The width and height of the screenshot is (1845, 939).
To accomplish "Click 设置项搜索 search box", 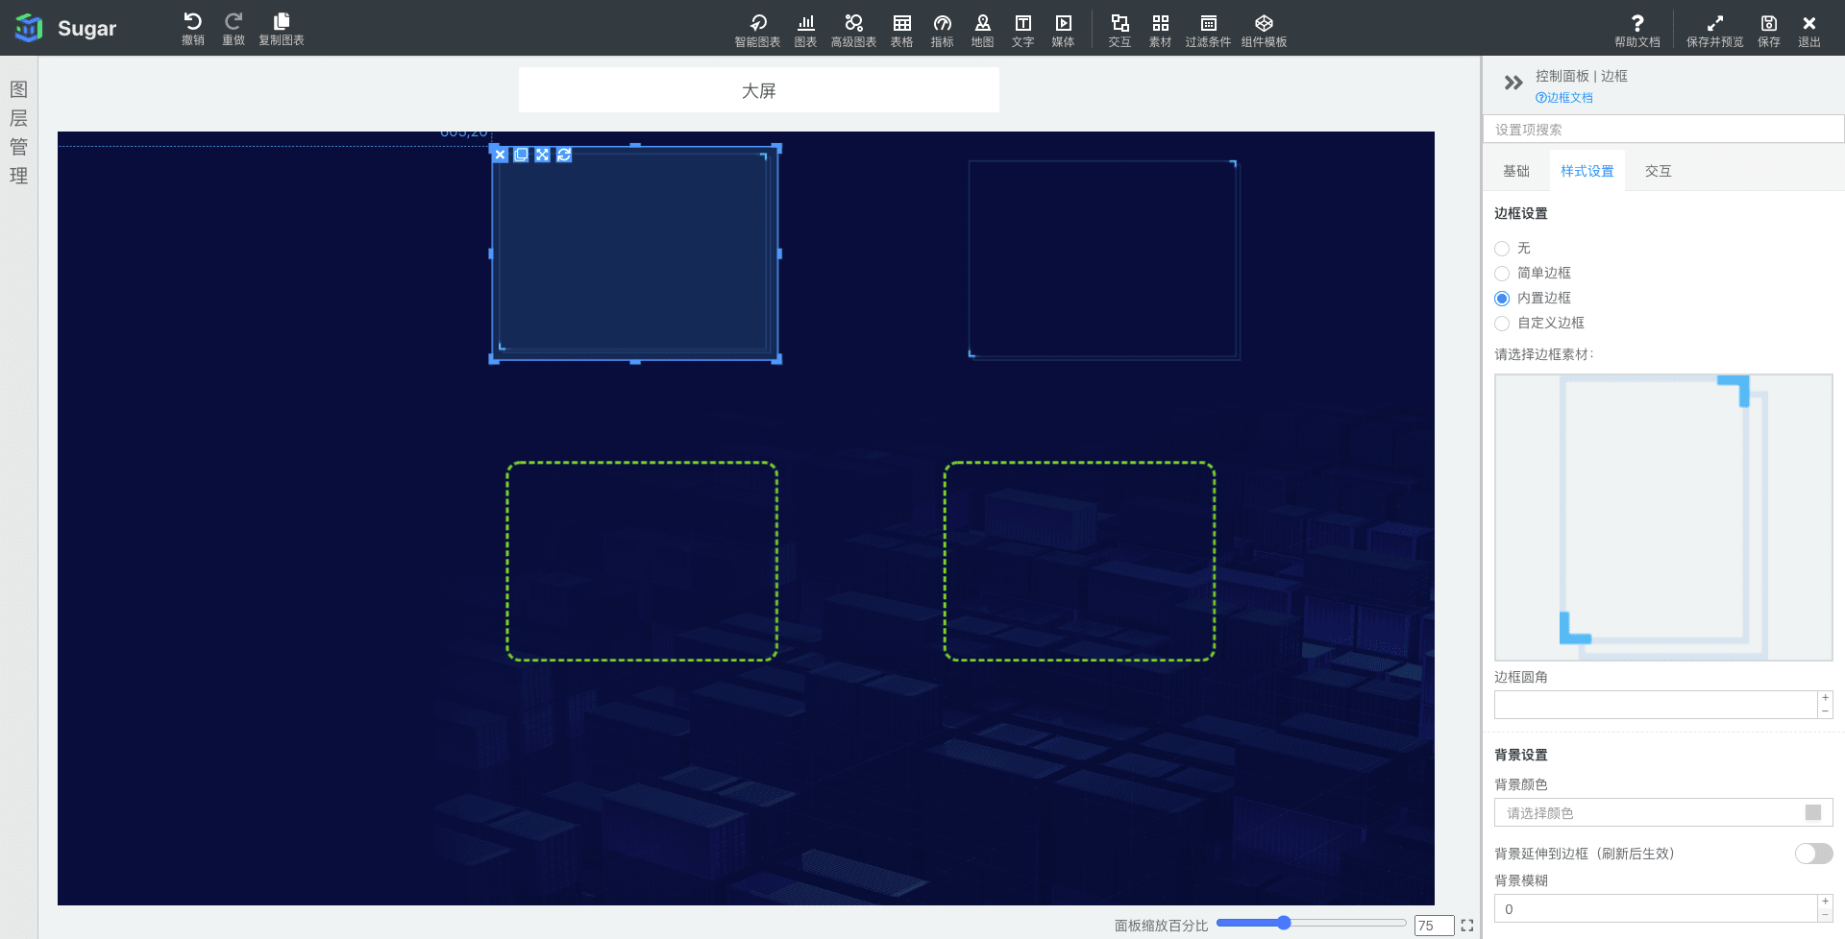I will (1663, 130).
